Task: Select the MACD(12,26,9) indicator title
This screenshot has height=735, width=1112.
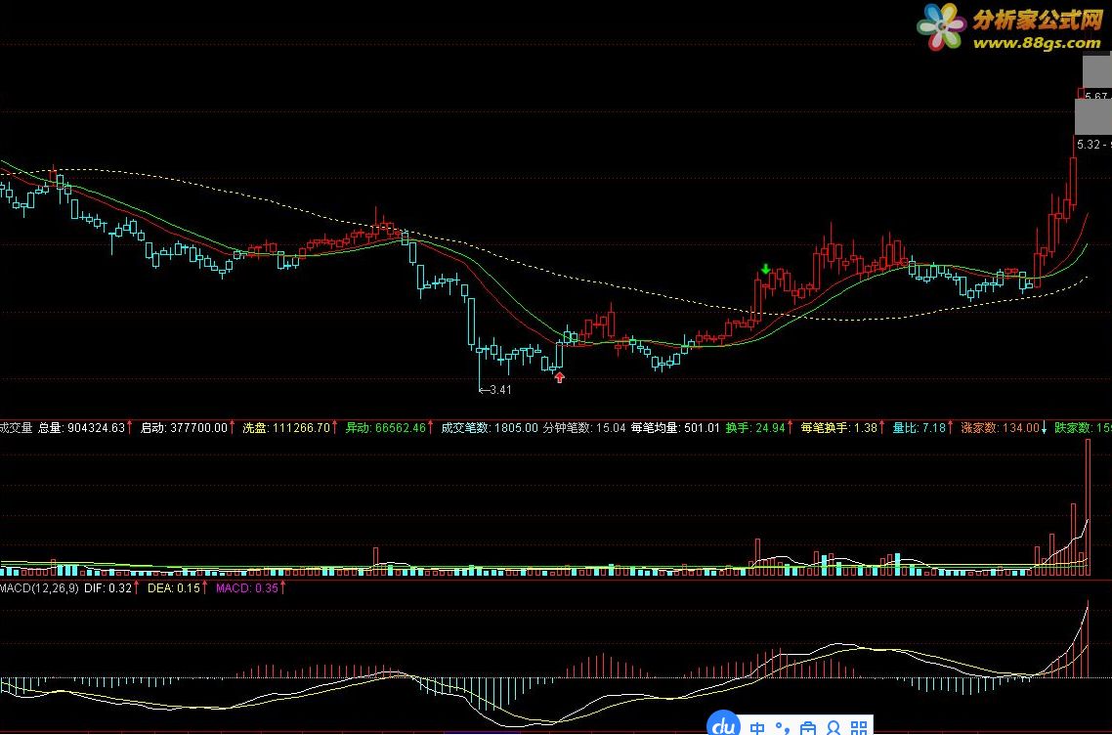Action: pos(39,588)
